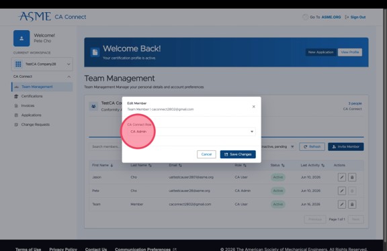
Task: Sort by Last Name column
Action: [141, 165]
